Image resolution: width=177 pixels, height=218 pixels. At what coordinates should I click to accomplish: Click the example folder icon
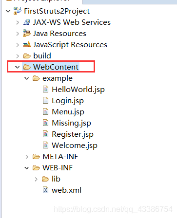36,78
